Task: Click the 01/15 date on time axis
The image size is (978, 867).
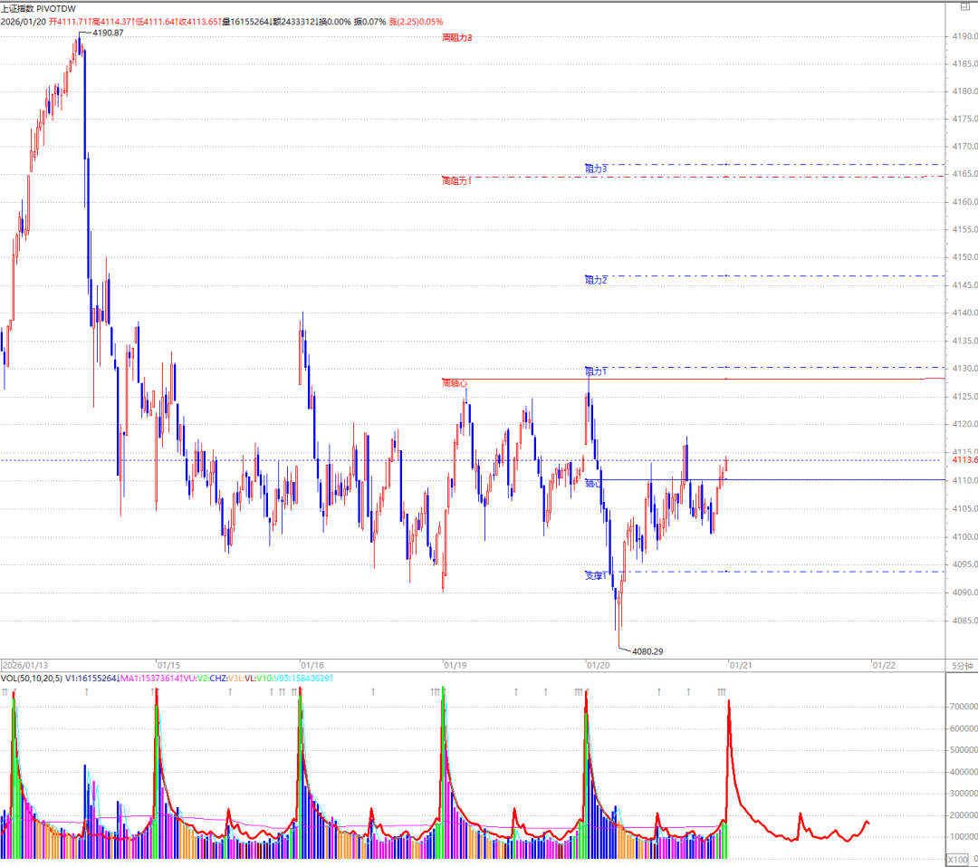Action: (168, 665)
